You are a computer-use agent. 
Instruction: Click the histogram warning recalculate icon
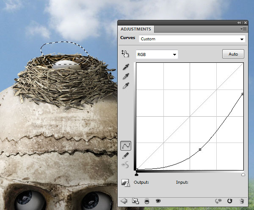(126, 183)
